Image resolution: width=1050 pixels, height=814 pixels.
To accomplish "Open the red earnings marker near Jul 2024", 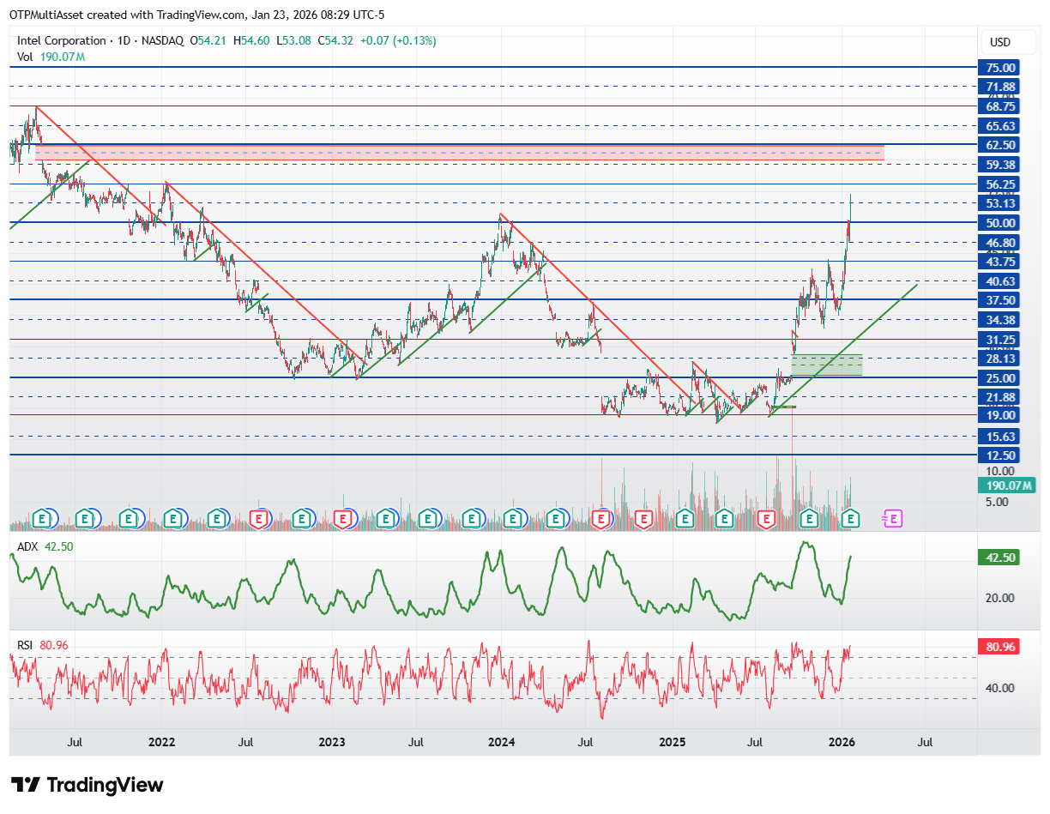I will coord(601,518).
